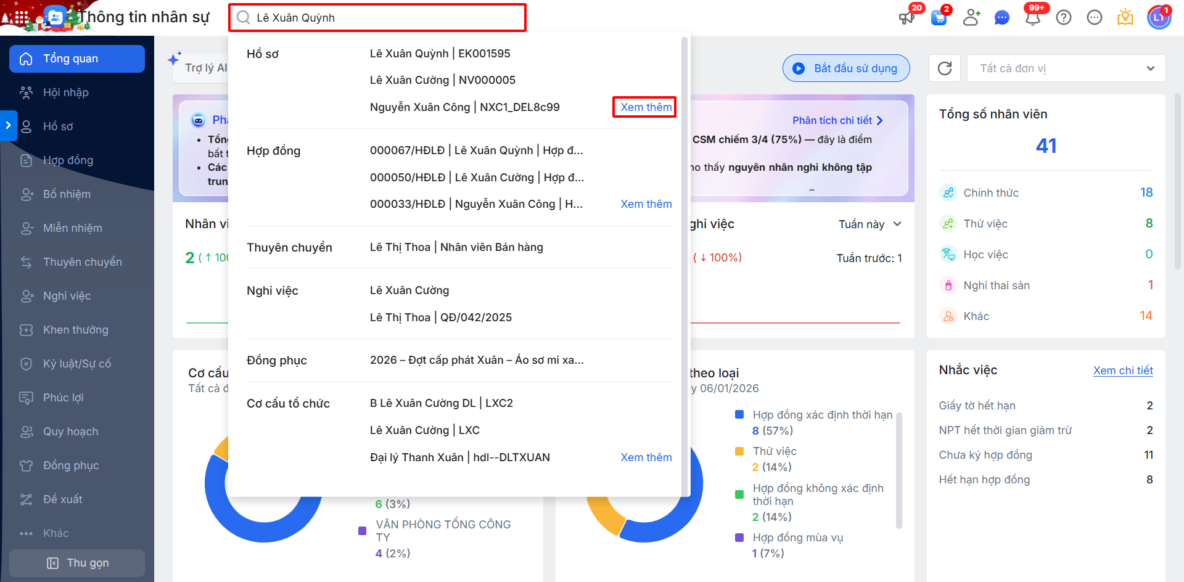Open contract 000033/HĐLĐ of Nguyễn Xuân Công
1184x582 pixels.
(x=476, y=204)
